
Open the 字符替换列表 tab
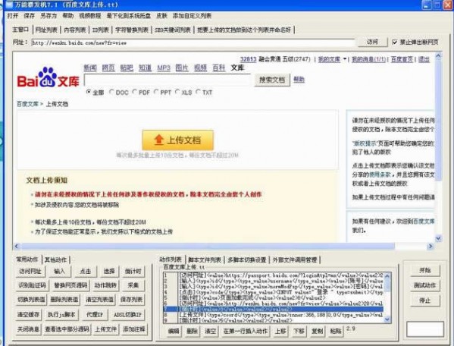click(132, 30)
